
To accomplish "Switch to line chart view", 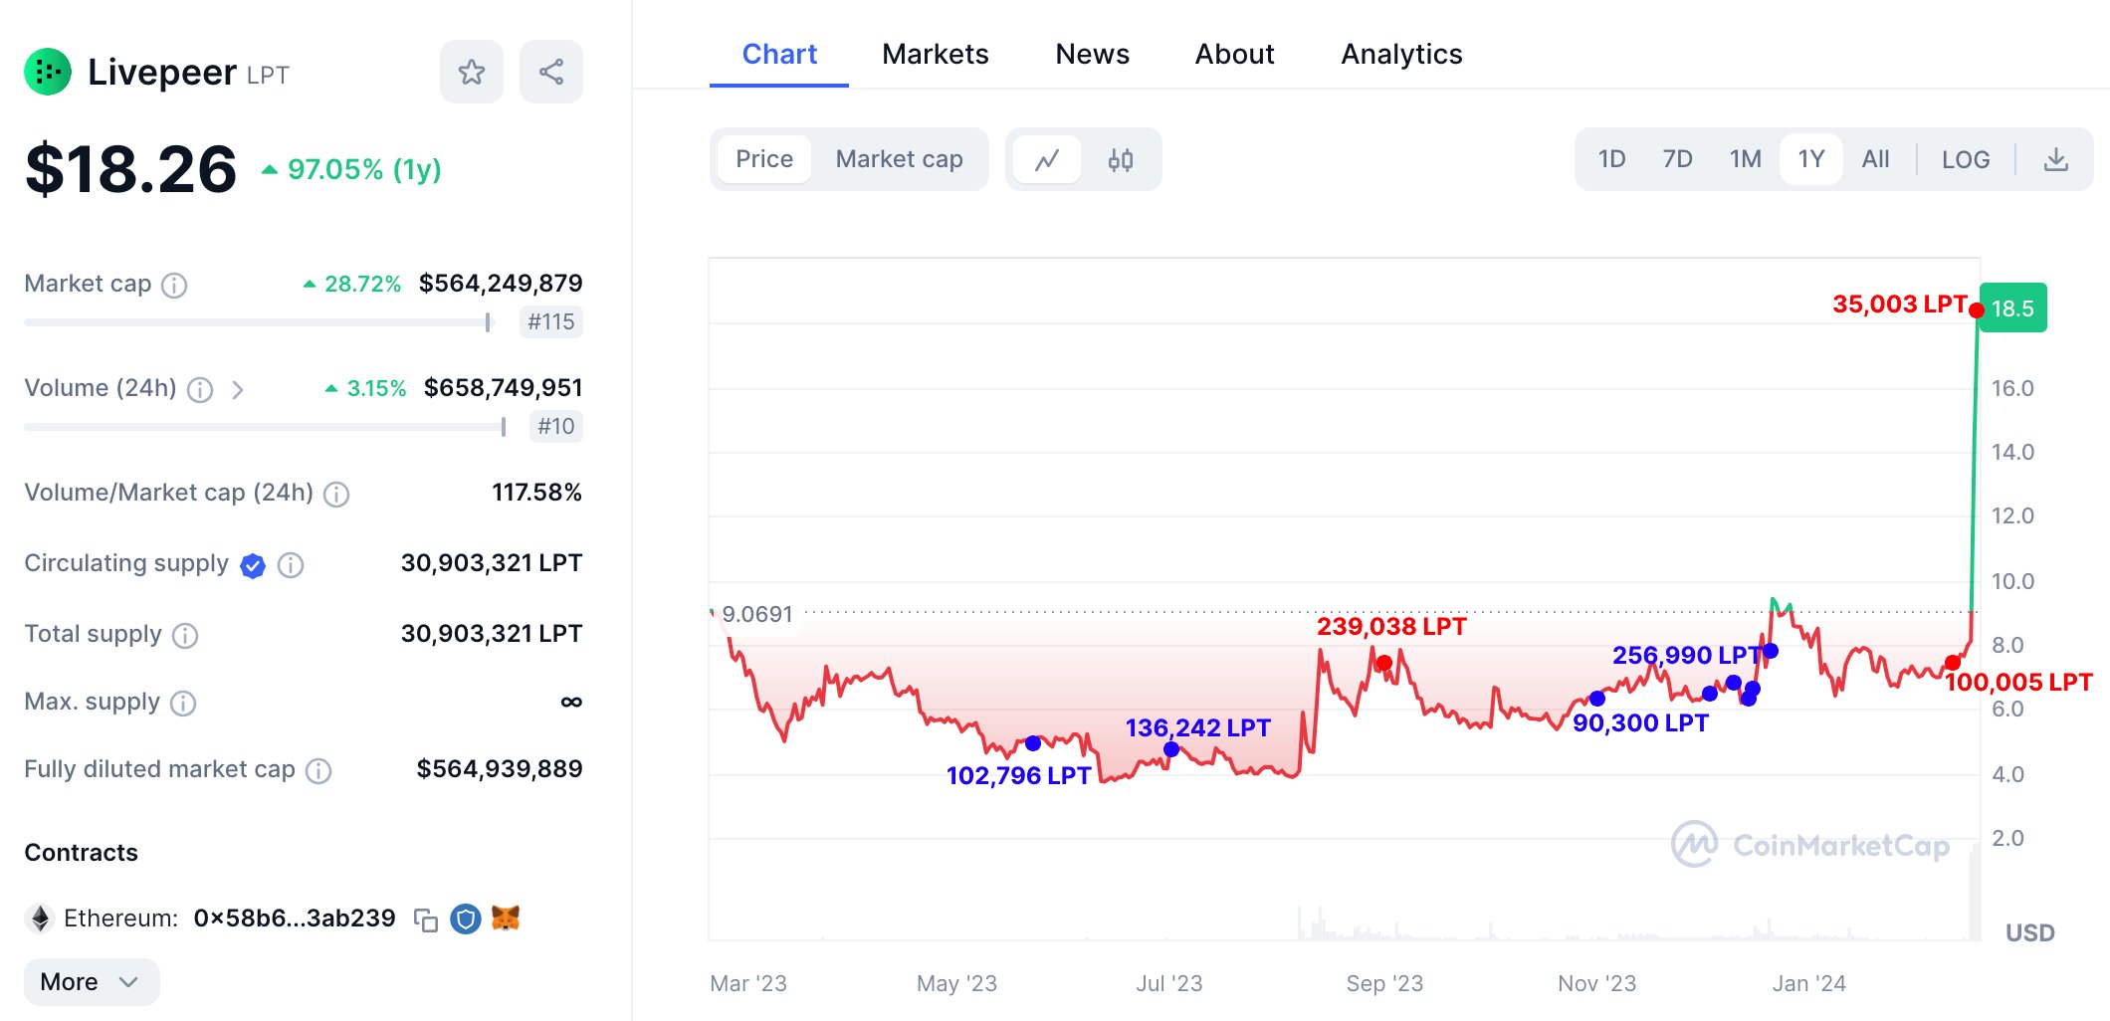I will click(x=1047, y=159).
